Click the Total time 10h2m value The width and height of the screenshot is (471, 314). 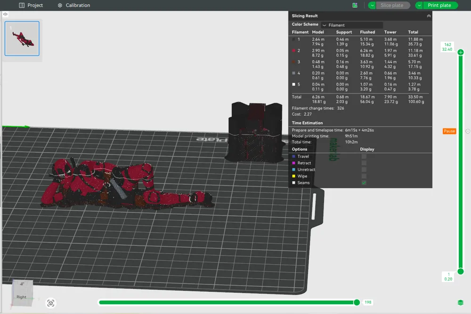pyautogui.click(x=351, y=142)
